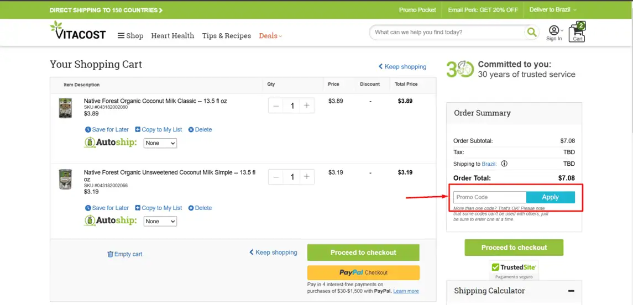
Task: Click Proceed to checkout below the cart items
Action: click(x=363, y=253)
